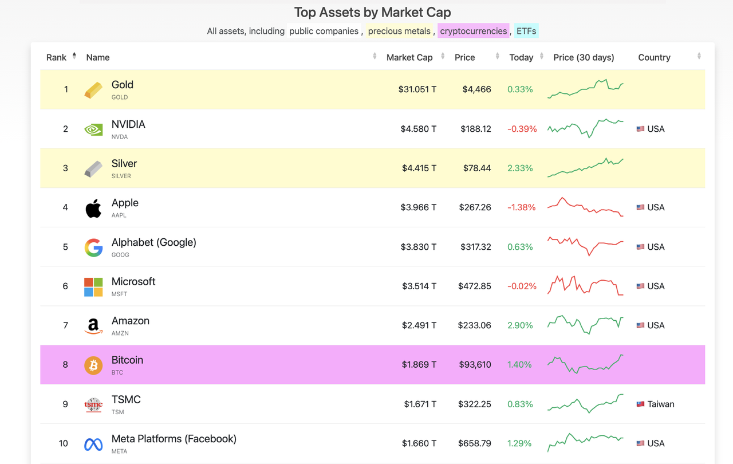The image size is (733, 464).
Task: Click the silver bar icon
Action: point(93,168)
